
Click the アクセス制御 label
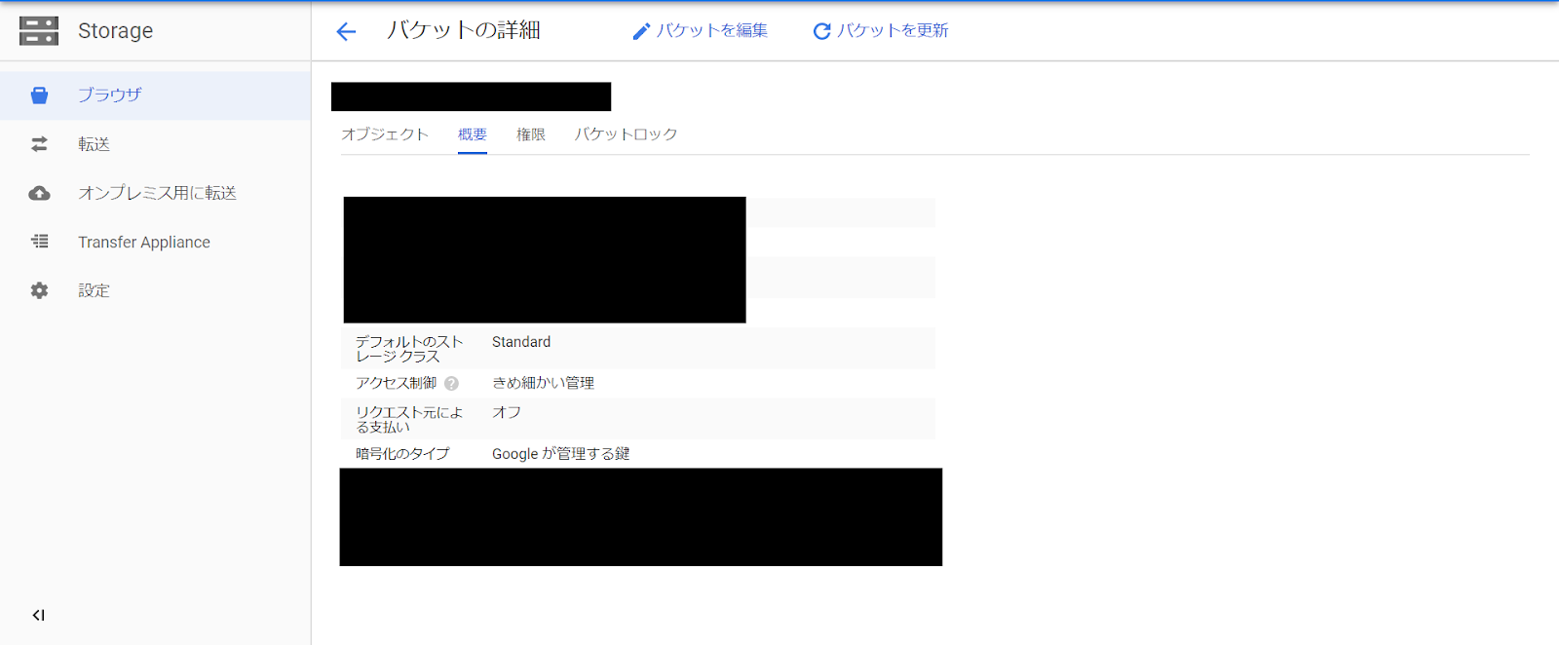pos(396,383)
